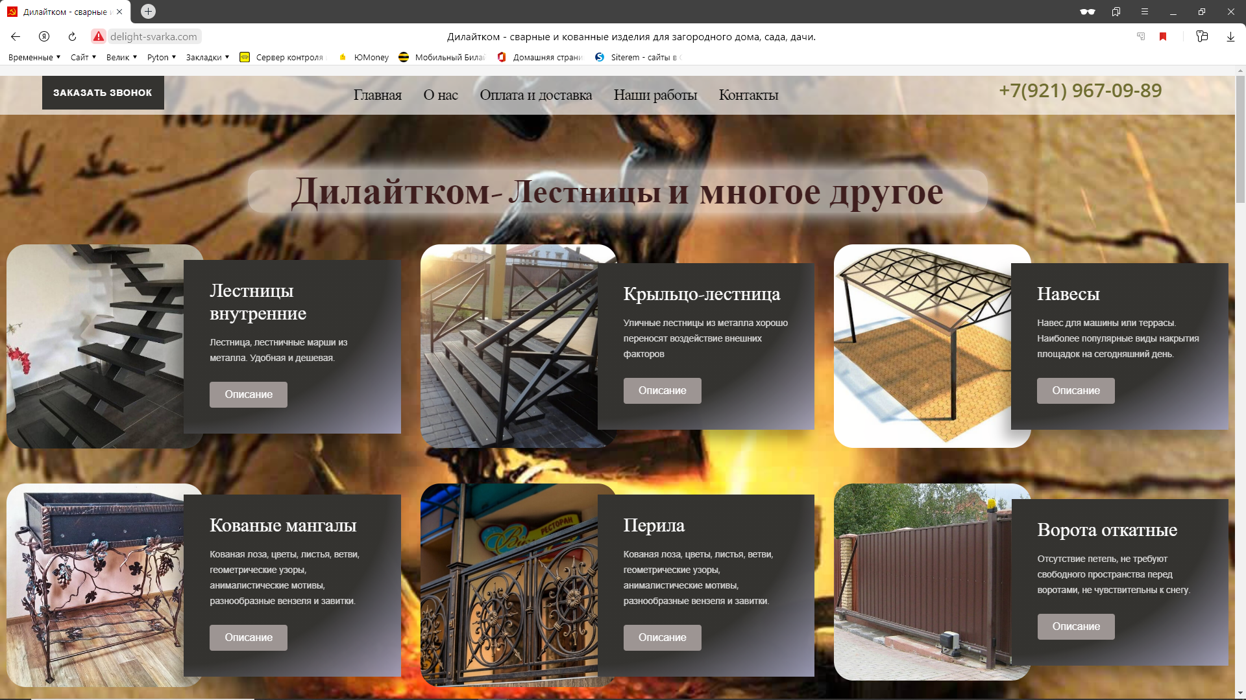Click the Yandex home button icon
Screen dimensions: 1246x700
coord(44,37)
